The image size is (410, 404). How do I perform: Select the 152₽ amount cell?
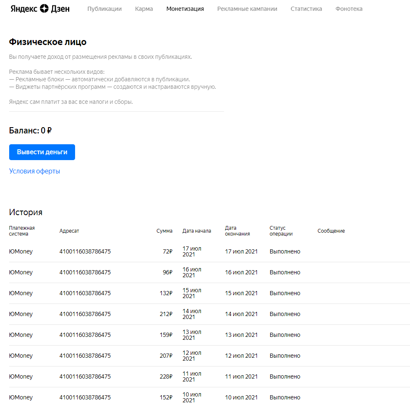click(166, 397)
